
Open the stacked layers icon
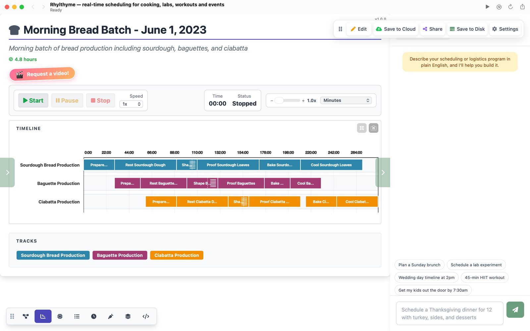pos(128,316)
